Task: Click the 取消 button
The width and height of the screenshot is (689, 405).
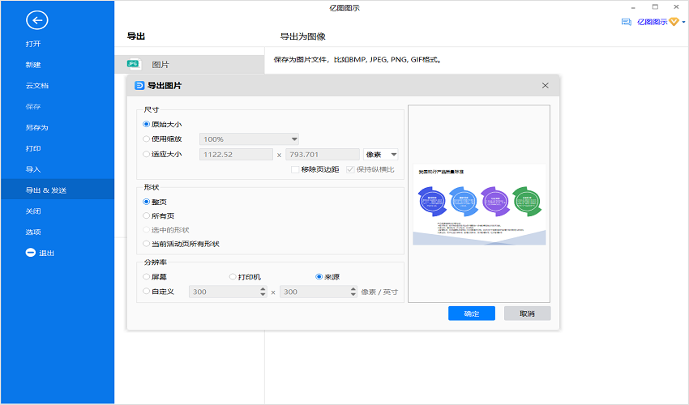Action: point(528,313)
